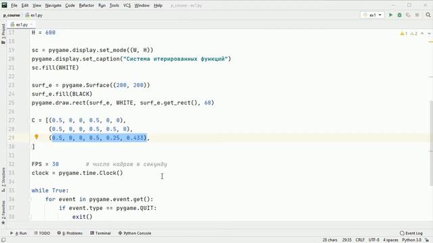The width and height of the screenshot is (433, 243).
Task: Open the Structure tool window
Action: (x=3, y=180)
